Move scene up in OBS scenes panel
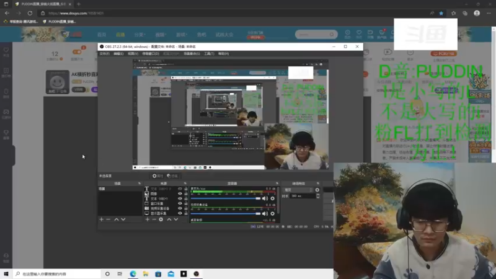The height and width of the screenshot is (279, 496). [x=117, y=219]
